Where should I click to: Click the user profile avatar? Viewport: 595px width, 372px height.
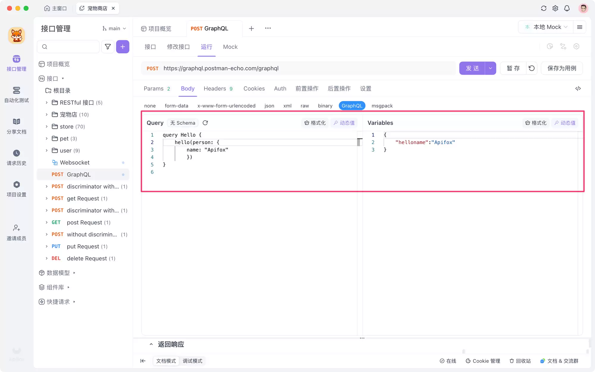583,8
